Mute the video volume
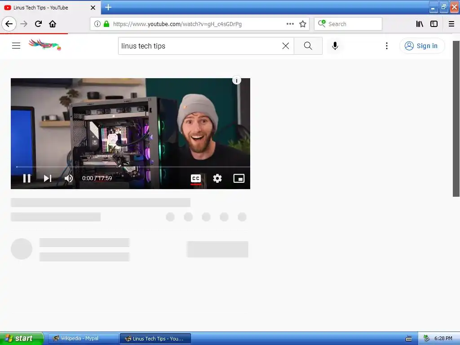Viewport: 460px width, 345px height. click(x=68, y=178)
